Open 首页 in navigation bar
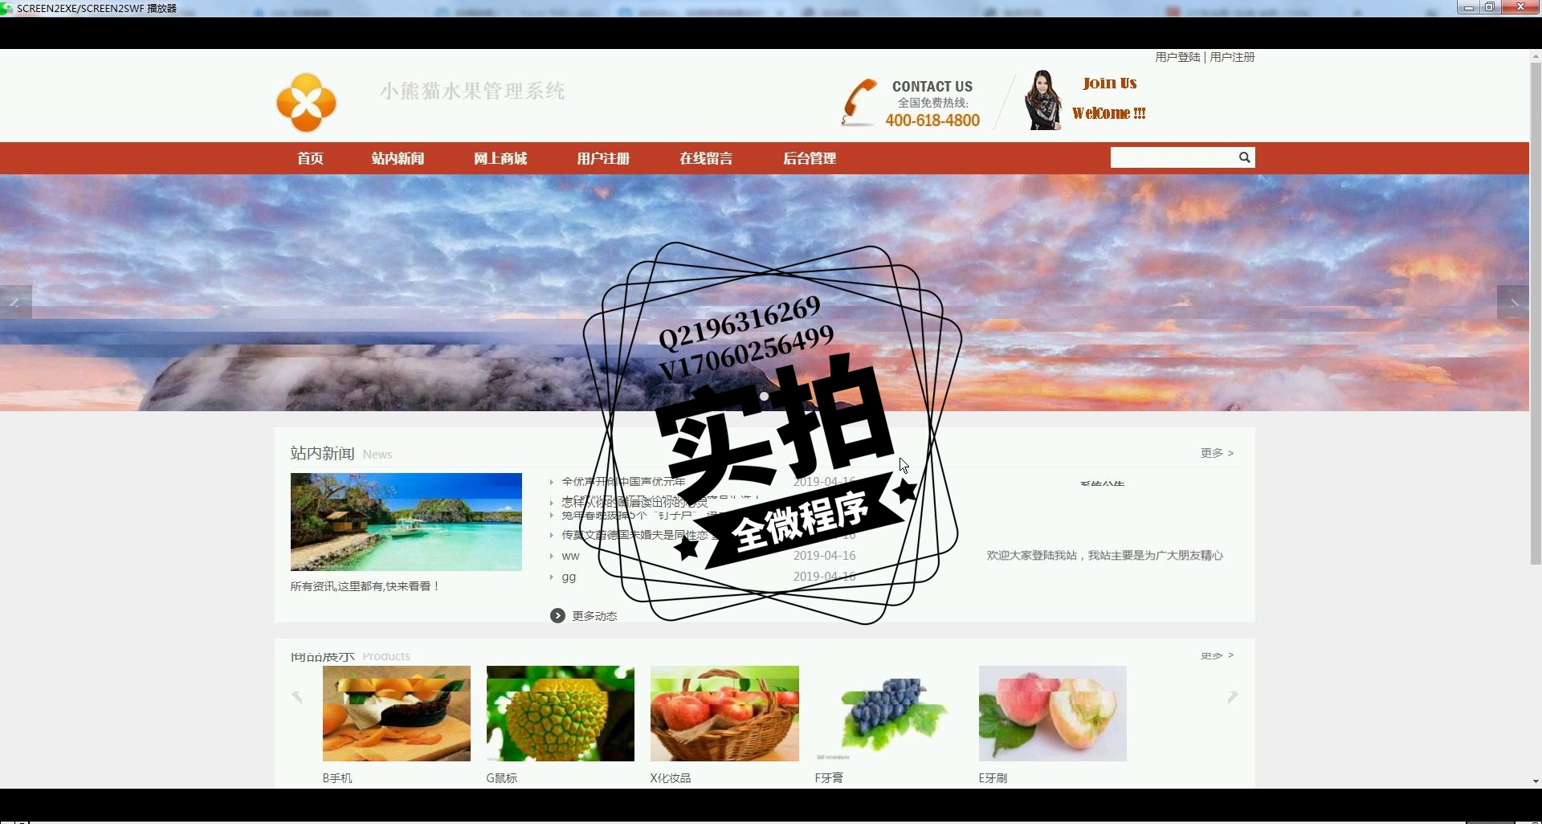Viewport: 1542px width, 824px height. tap(310, 158)
